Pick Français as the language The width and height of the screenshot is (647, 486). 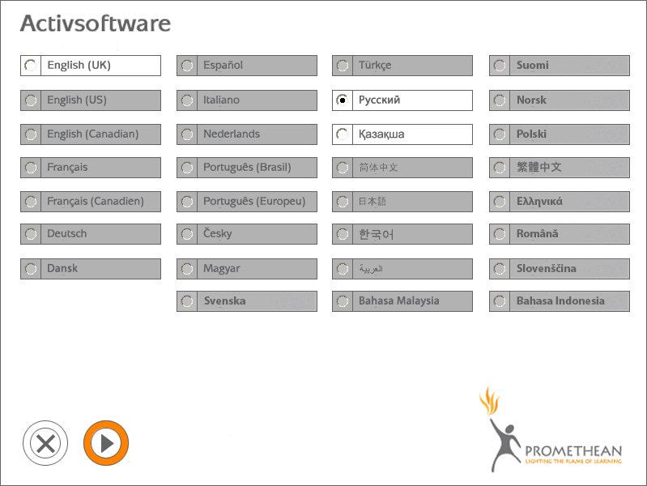[x=90, y=168]
